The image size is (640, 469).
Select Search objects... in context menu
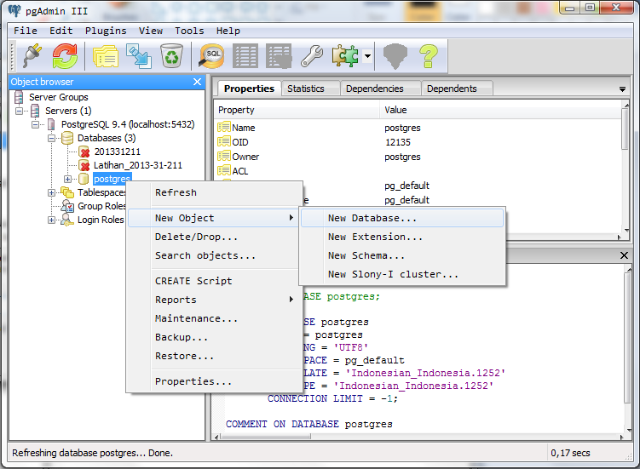tap(214, 255)
